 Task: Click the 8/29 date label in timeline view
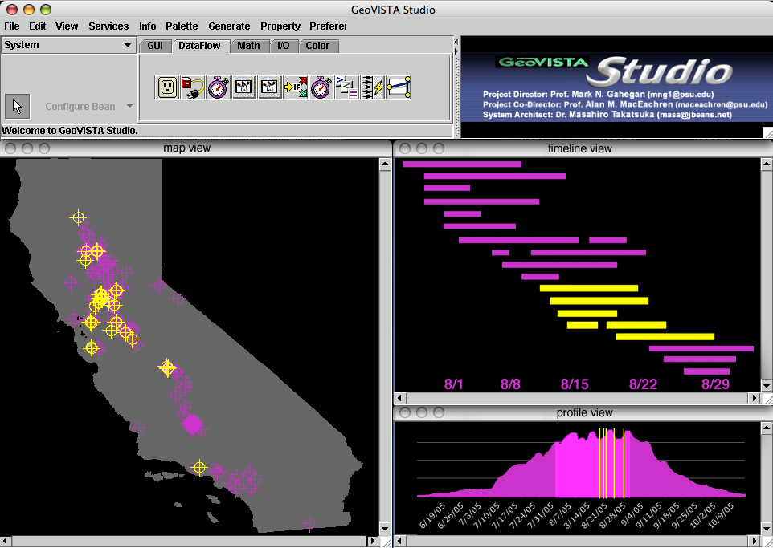point(715,384)
